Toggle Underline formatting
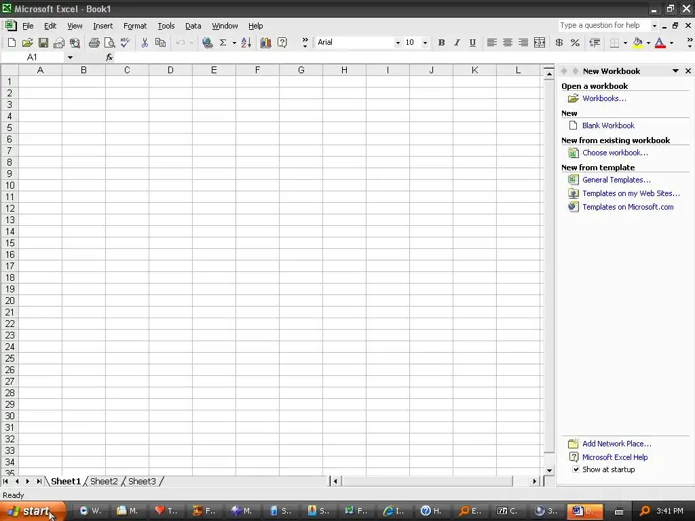This screenshot has width=695, height=521. (x=473, y=43)
